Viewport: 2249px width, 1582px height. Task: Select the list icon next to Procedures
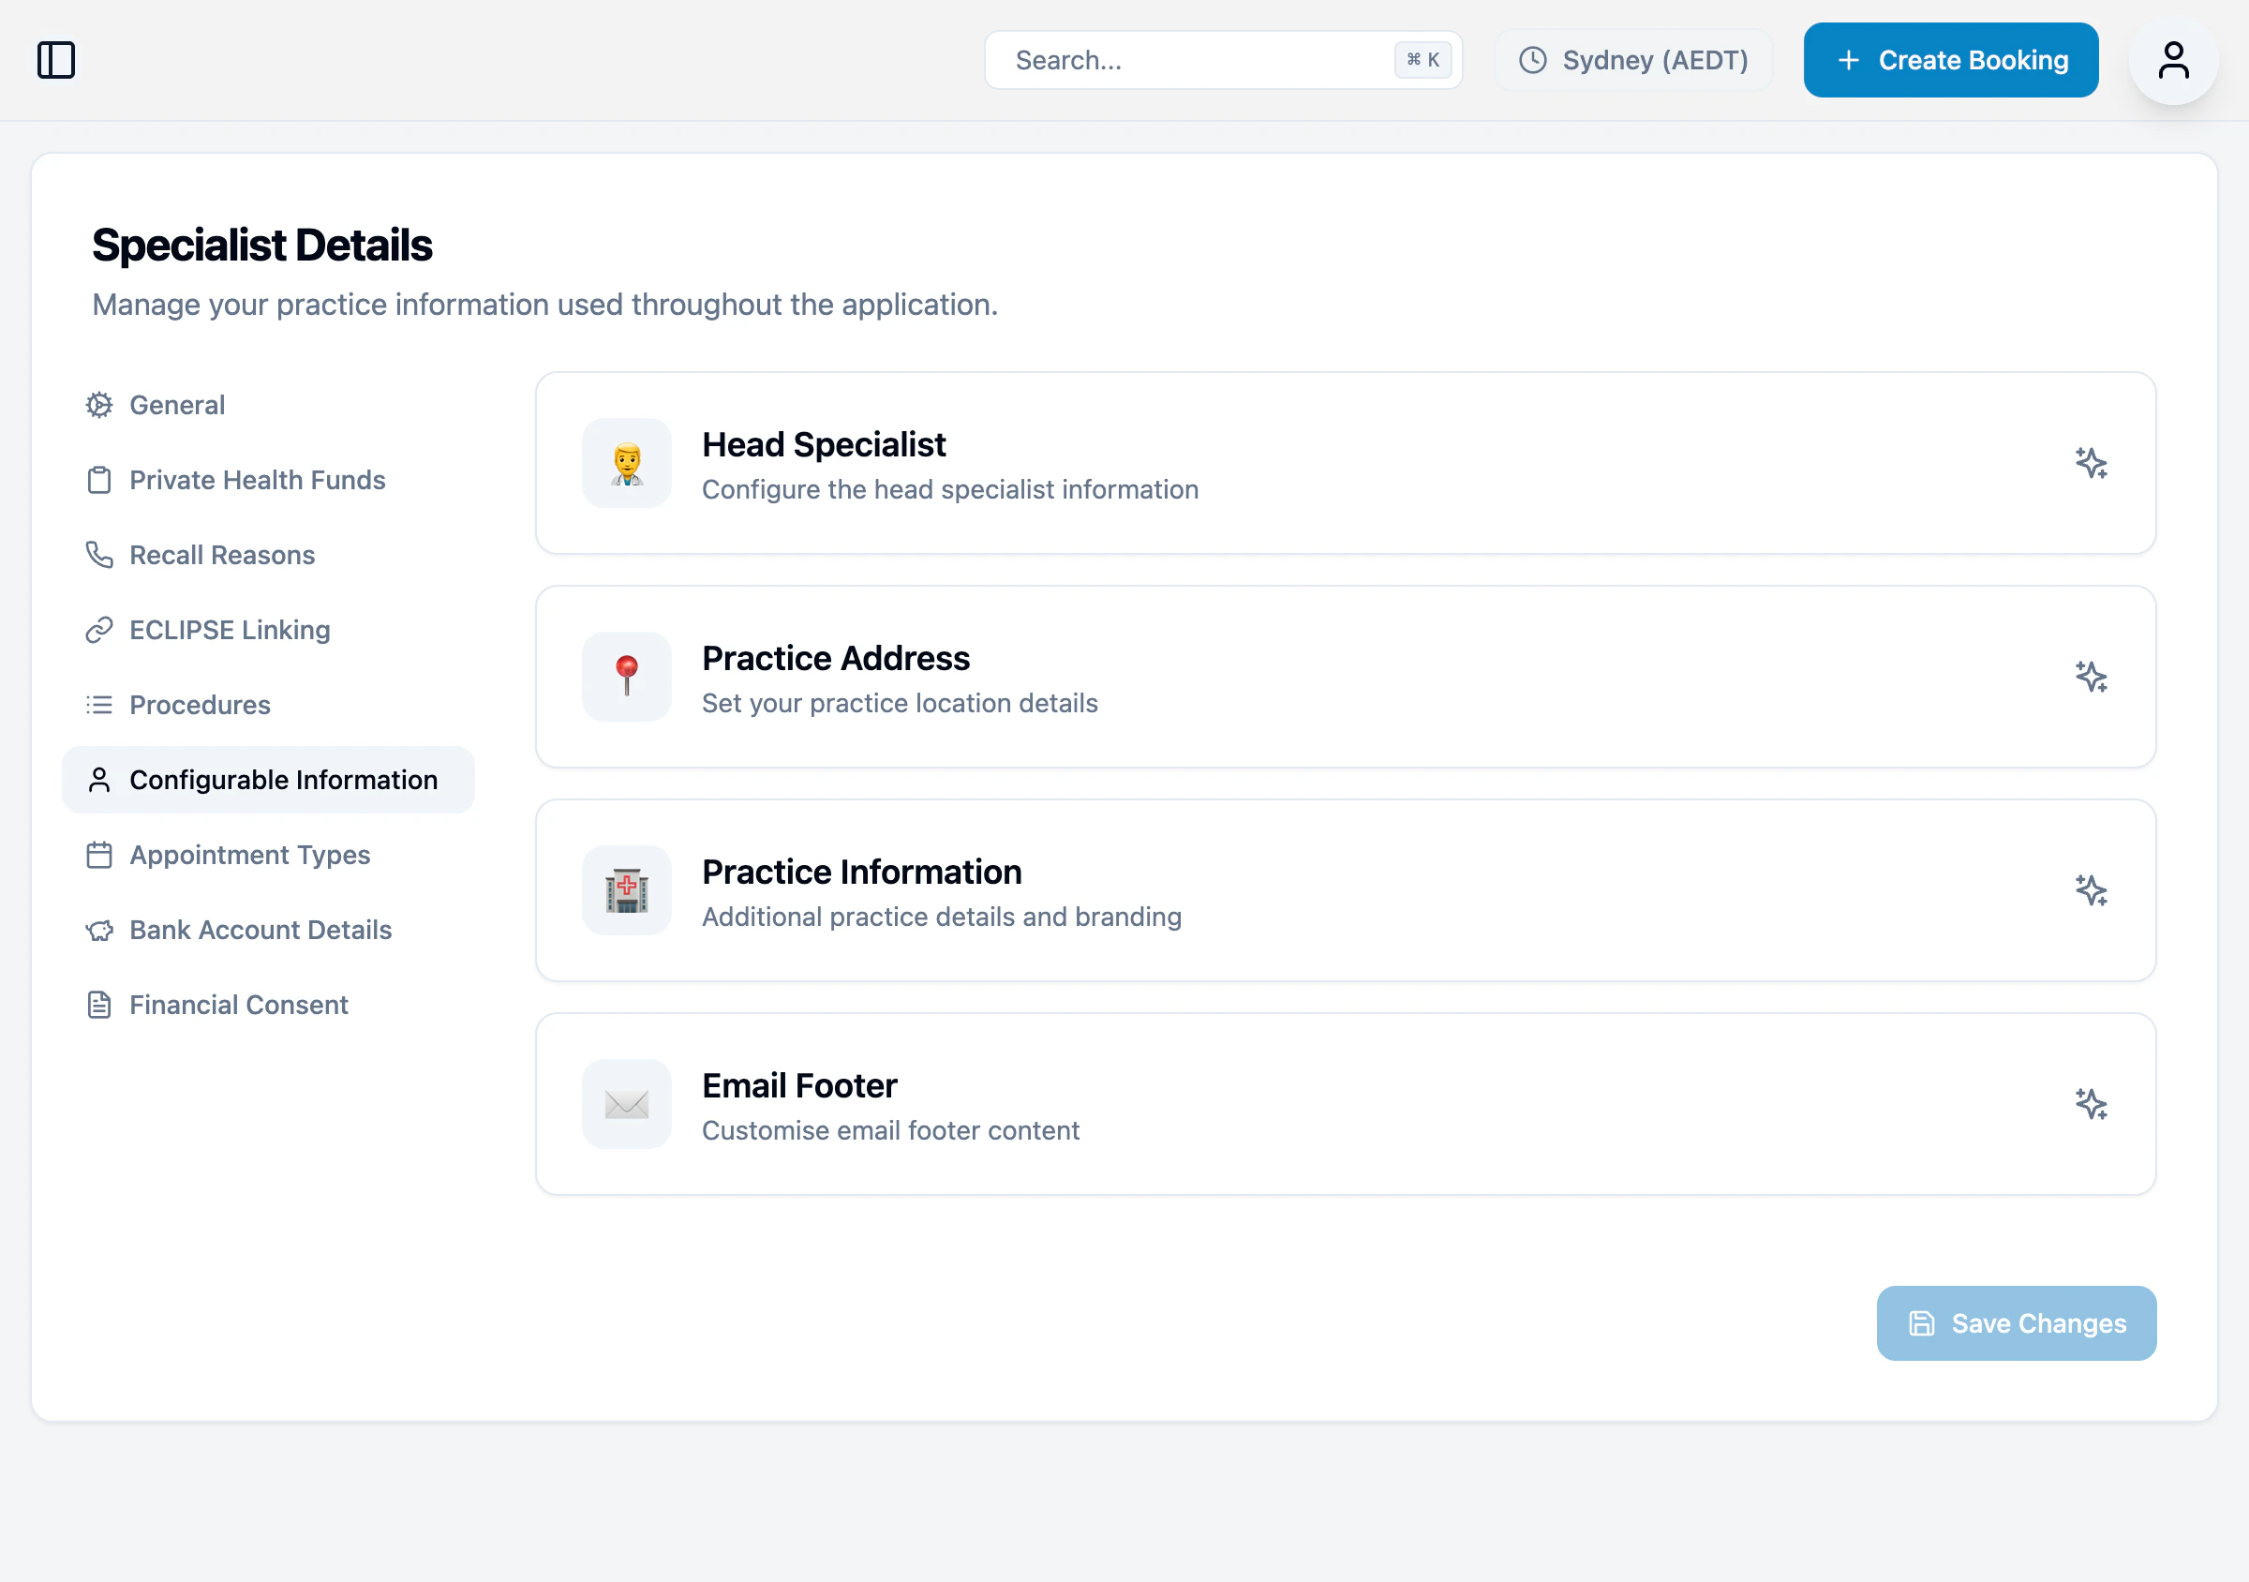click(x=99, y=704)
